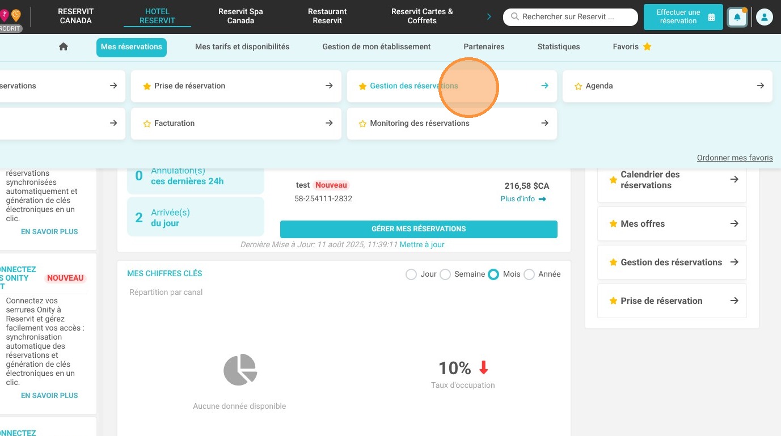Click the star next to Favoris
781x436 pixels.
(x=647, y=46)
